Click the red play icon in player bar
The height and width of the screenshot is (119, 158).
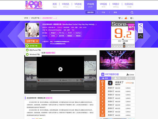pos(39,80)
